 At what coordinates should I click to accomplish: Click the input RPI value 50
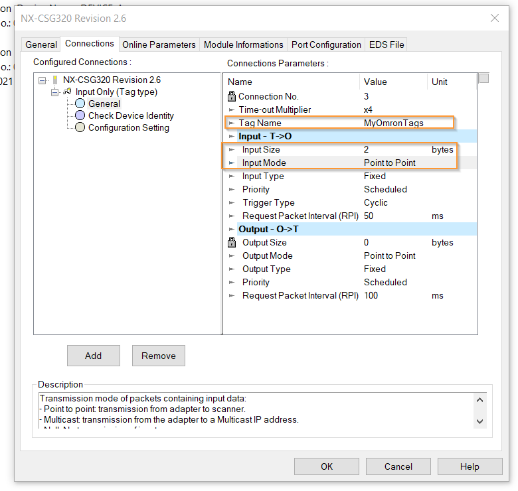point(369,216)
